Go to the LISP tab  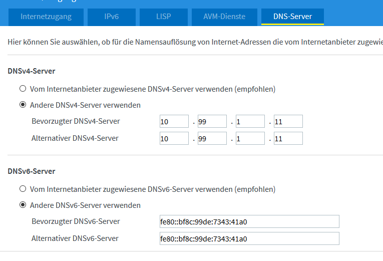click(163, 17)
